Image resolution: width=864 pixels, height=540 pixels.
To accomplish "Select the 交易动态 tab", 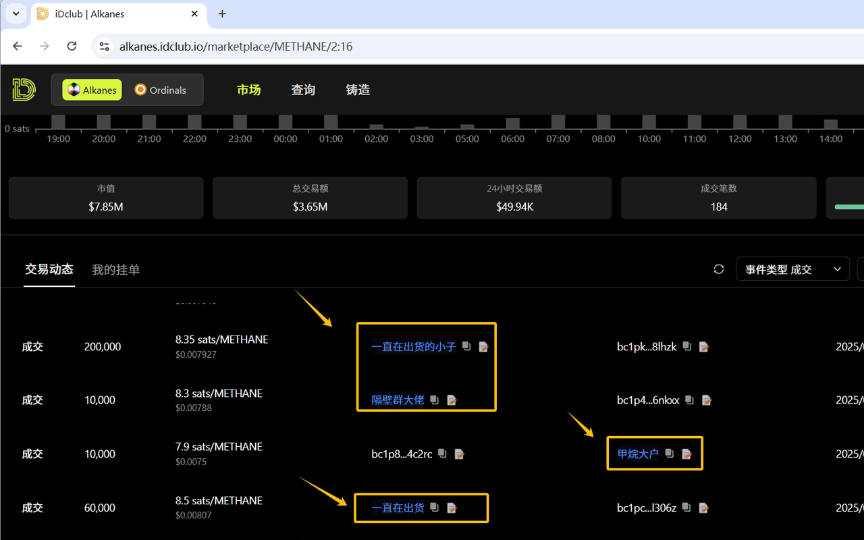I will tap(49, 269).
